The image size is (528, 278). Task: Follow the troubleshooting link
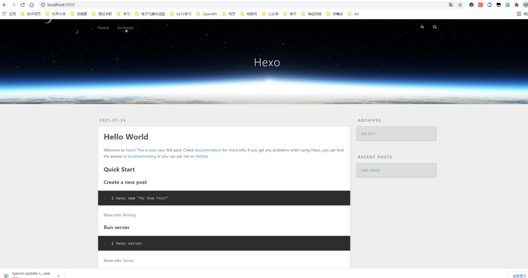(x=142, y=156)
